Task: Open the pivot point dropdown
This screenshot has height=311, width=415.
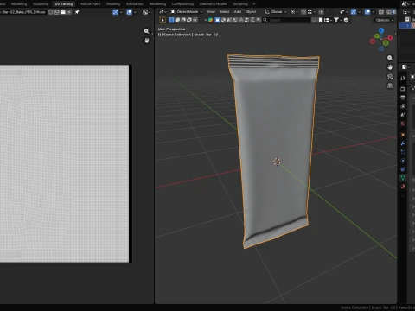Action: click(x=295, y=12)
